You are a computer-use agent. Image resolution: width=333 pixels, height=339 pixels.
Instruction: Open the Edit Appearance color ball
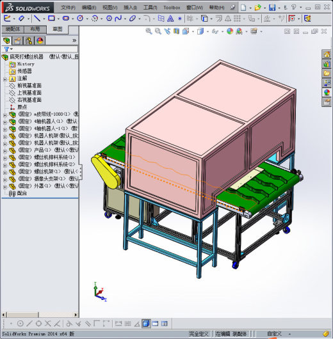click(x=230, y=31)
